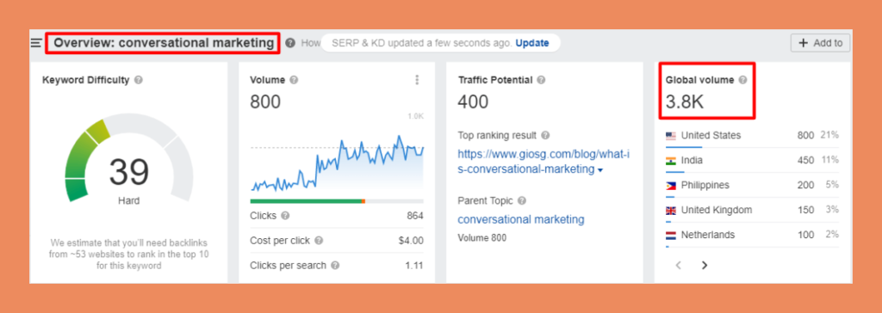This screenshot has width=882, height=313.
Task: Go to next page of countries list
Action: point(705,265)
